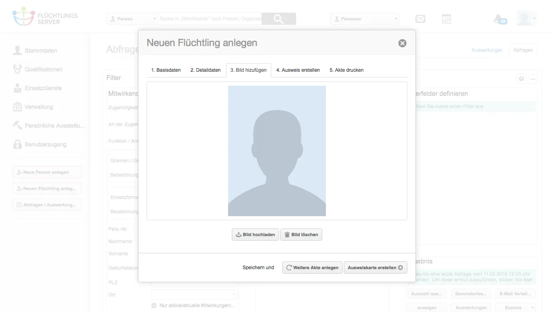
Task: Click Ausweiskarte erstellen button
Action: 375,268
